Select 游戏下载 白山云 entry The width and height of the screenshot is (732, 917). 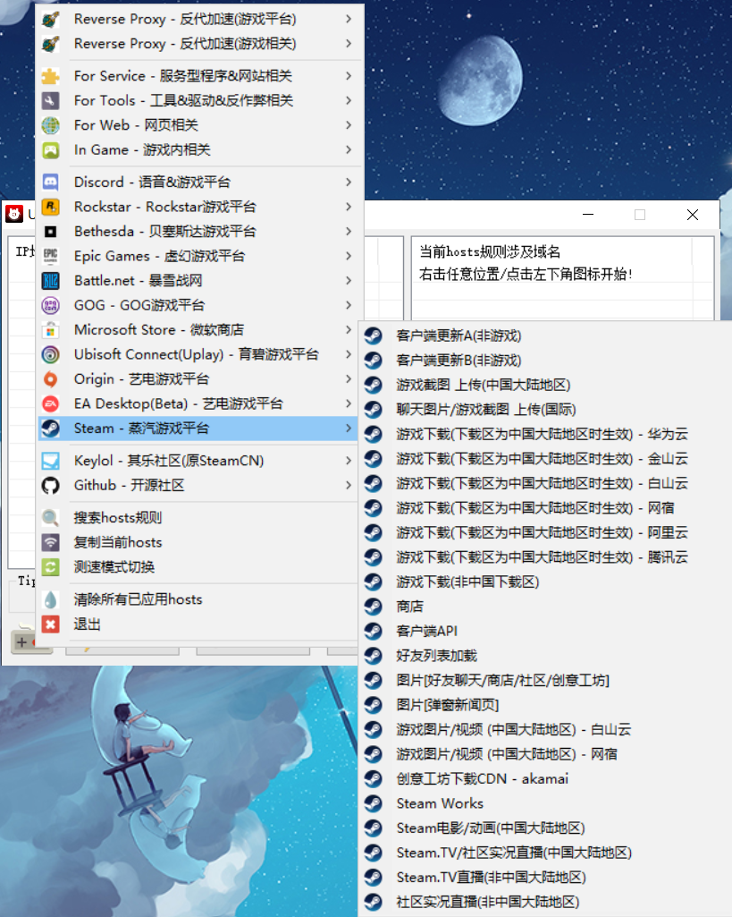coord(544,483)
